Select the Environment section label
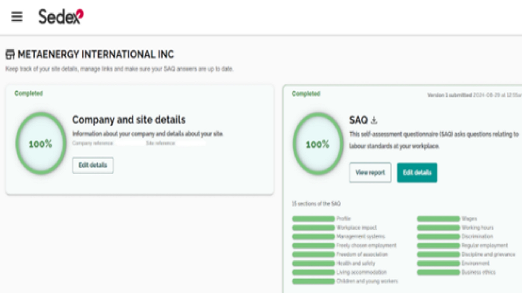 475,263
